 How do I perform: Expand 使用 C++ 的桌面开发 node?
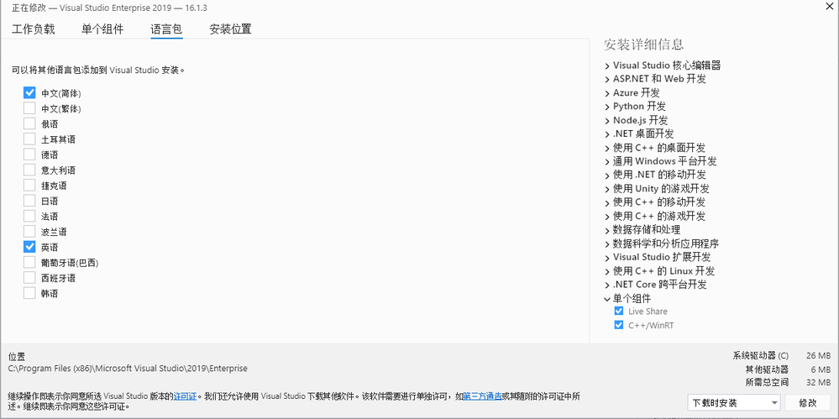[x=607, y=149]
